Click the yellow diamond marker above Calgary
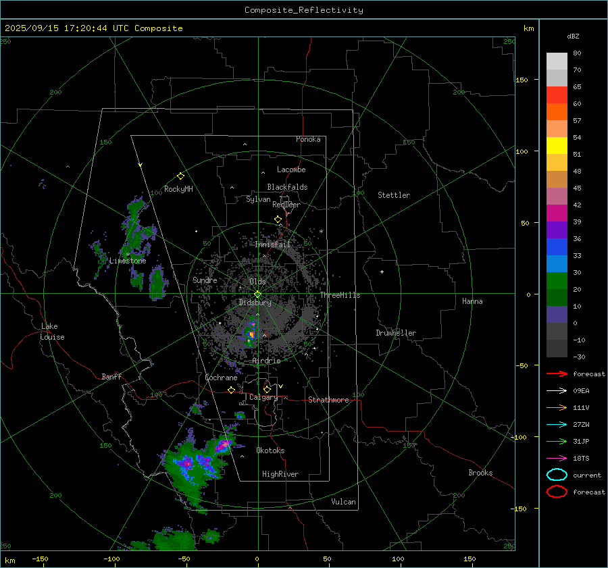The image size is (608, 568). [x=267, y=389]
